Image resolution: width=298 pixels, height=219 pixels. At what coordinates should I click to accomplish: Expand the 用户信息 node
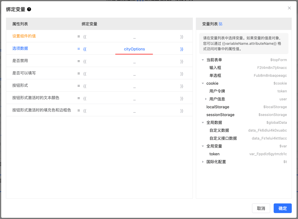click(x=206, y=99)
